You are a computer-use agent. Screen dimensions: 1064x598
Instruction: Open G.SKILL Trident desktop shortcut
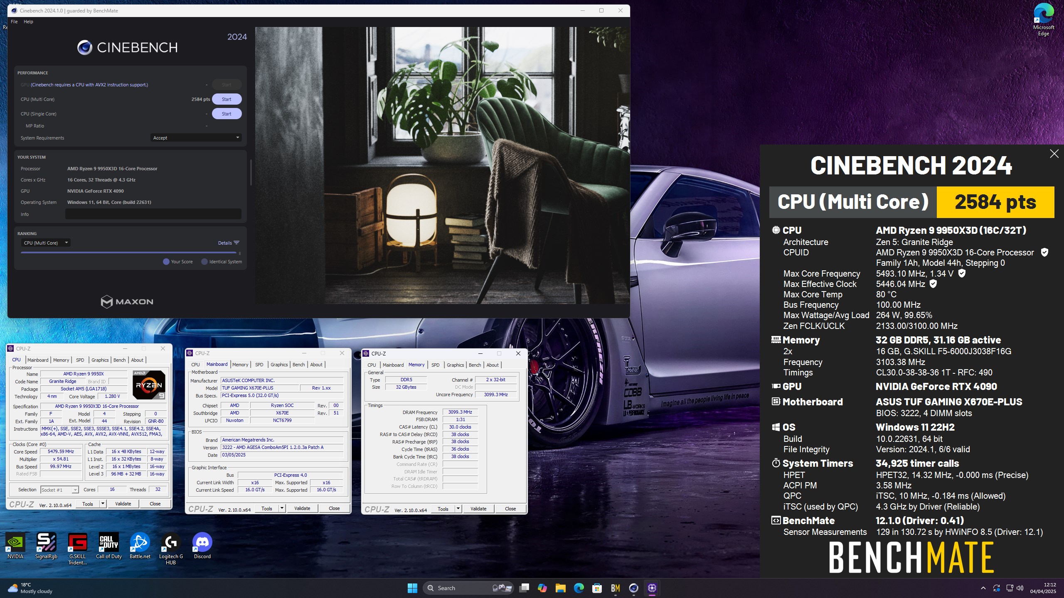point(78,549)
